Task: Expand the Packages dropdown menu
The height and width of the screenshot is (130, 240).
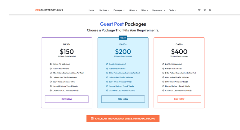Action: pyautogui.click(x=119, y=10)
